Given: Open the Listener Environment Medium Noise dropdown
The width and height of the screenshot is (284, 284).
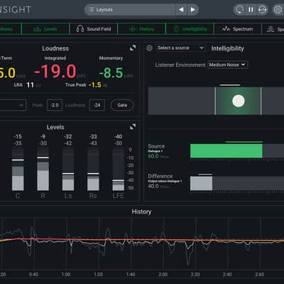Looking at the screenshot, I should [228, 65].
